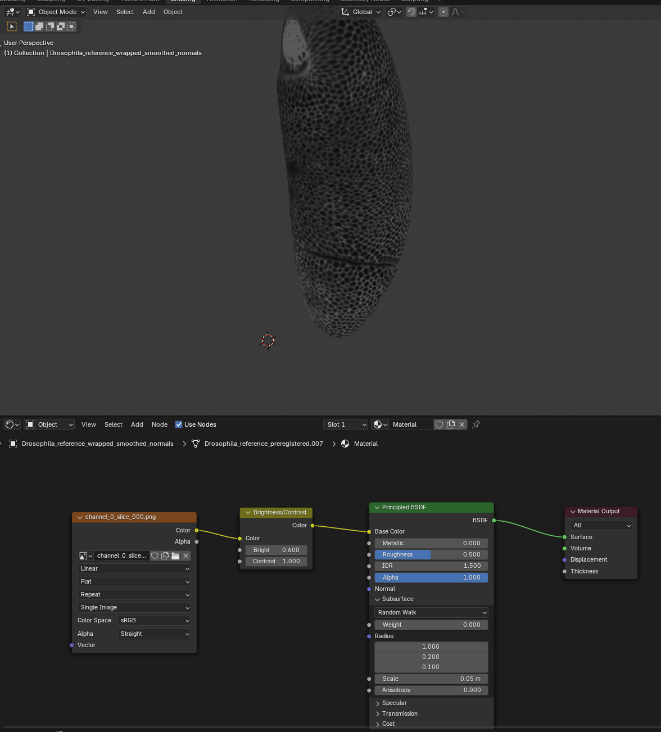Toggle snapping magnet in the viewport header
Image resolution: width=661 pixels, height=732 pixels.
pyautogui.click(x=411, y=12)
